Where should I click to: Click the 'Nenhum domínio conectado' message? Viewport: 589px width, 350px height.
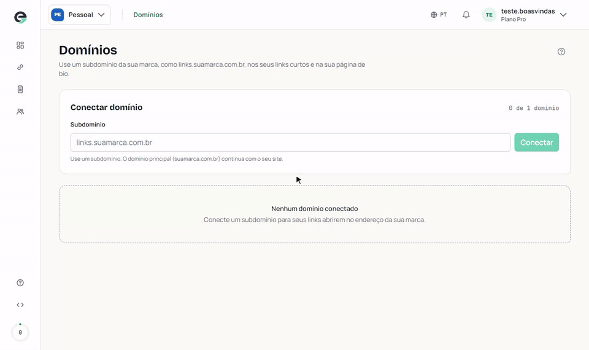(x=315, y=209)
